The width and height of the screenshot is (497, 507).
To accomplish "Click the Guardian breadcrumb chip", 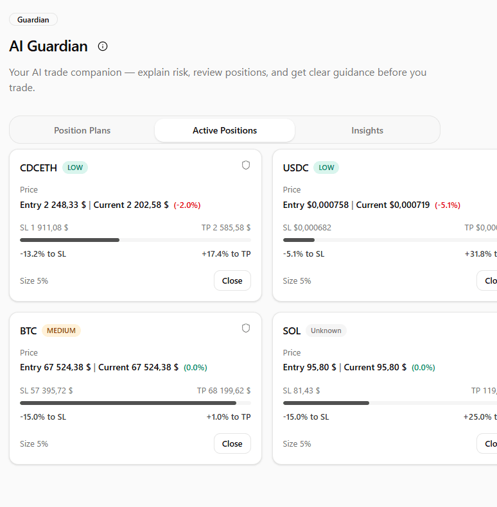I will tap(33, 20).
